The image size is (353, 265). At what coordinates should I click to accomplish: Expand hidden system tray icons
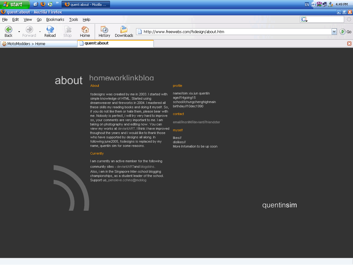click(x=313, y=5)
